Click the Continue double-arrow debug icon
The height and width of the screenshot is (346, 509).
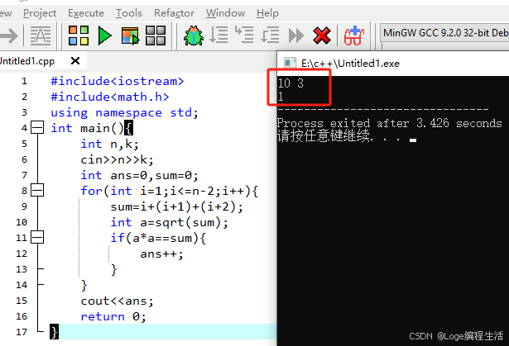point(296,36)
